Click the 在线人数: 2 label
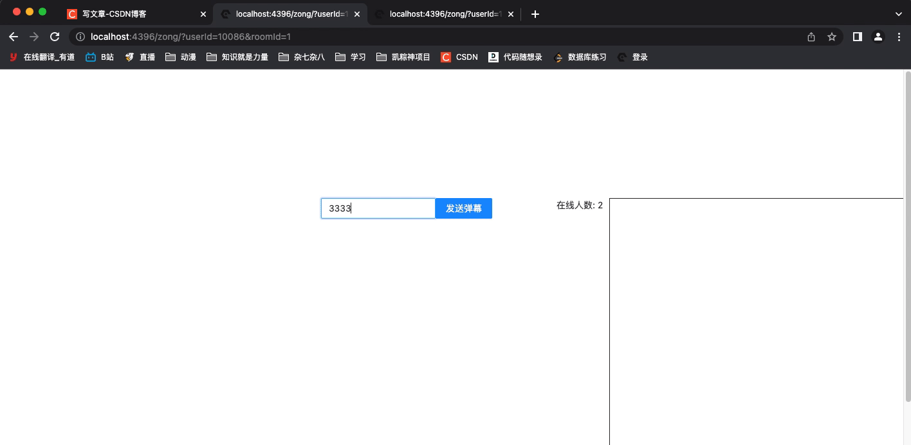911x445 pixels. pyautogui.click(x=580, y=205)
